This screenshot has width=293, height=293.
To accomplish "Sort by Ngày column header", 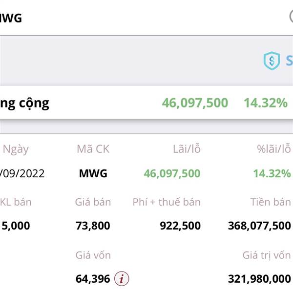I will coord(16,149).
